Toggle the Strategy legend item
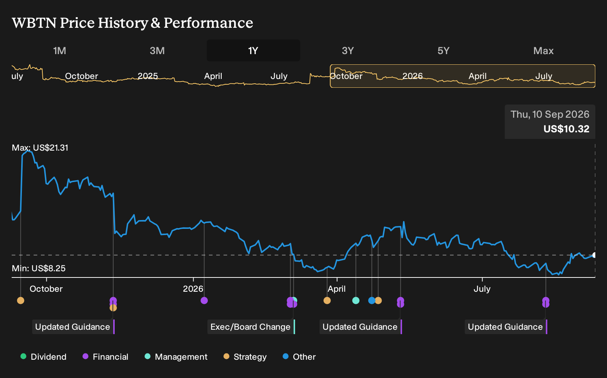607x378 pixels. pos(245,357)
